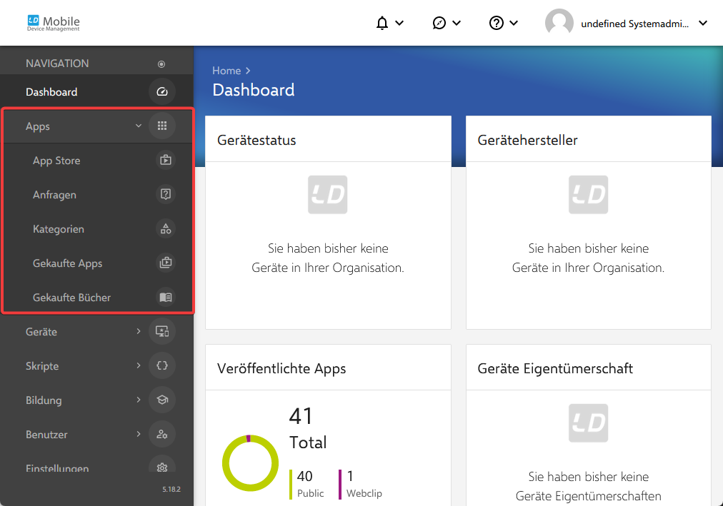Select the Gekaufte Bücher menu entry
The width and height of the screenshot is (723, 506).
[98, 297]
